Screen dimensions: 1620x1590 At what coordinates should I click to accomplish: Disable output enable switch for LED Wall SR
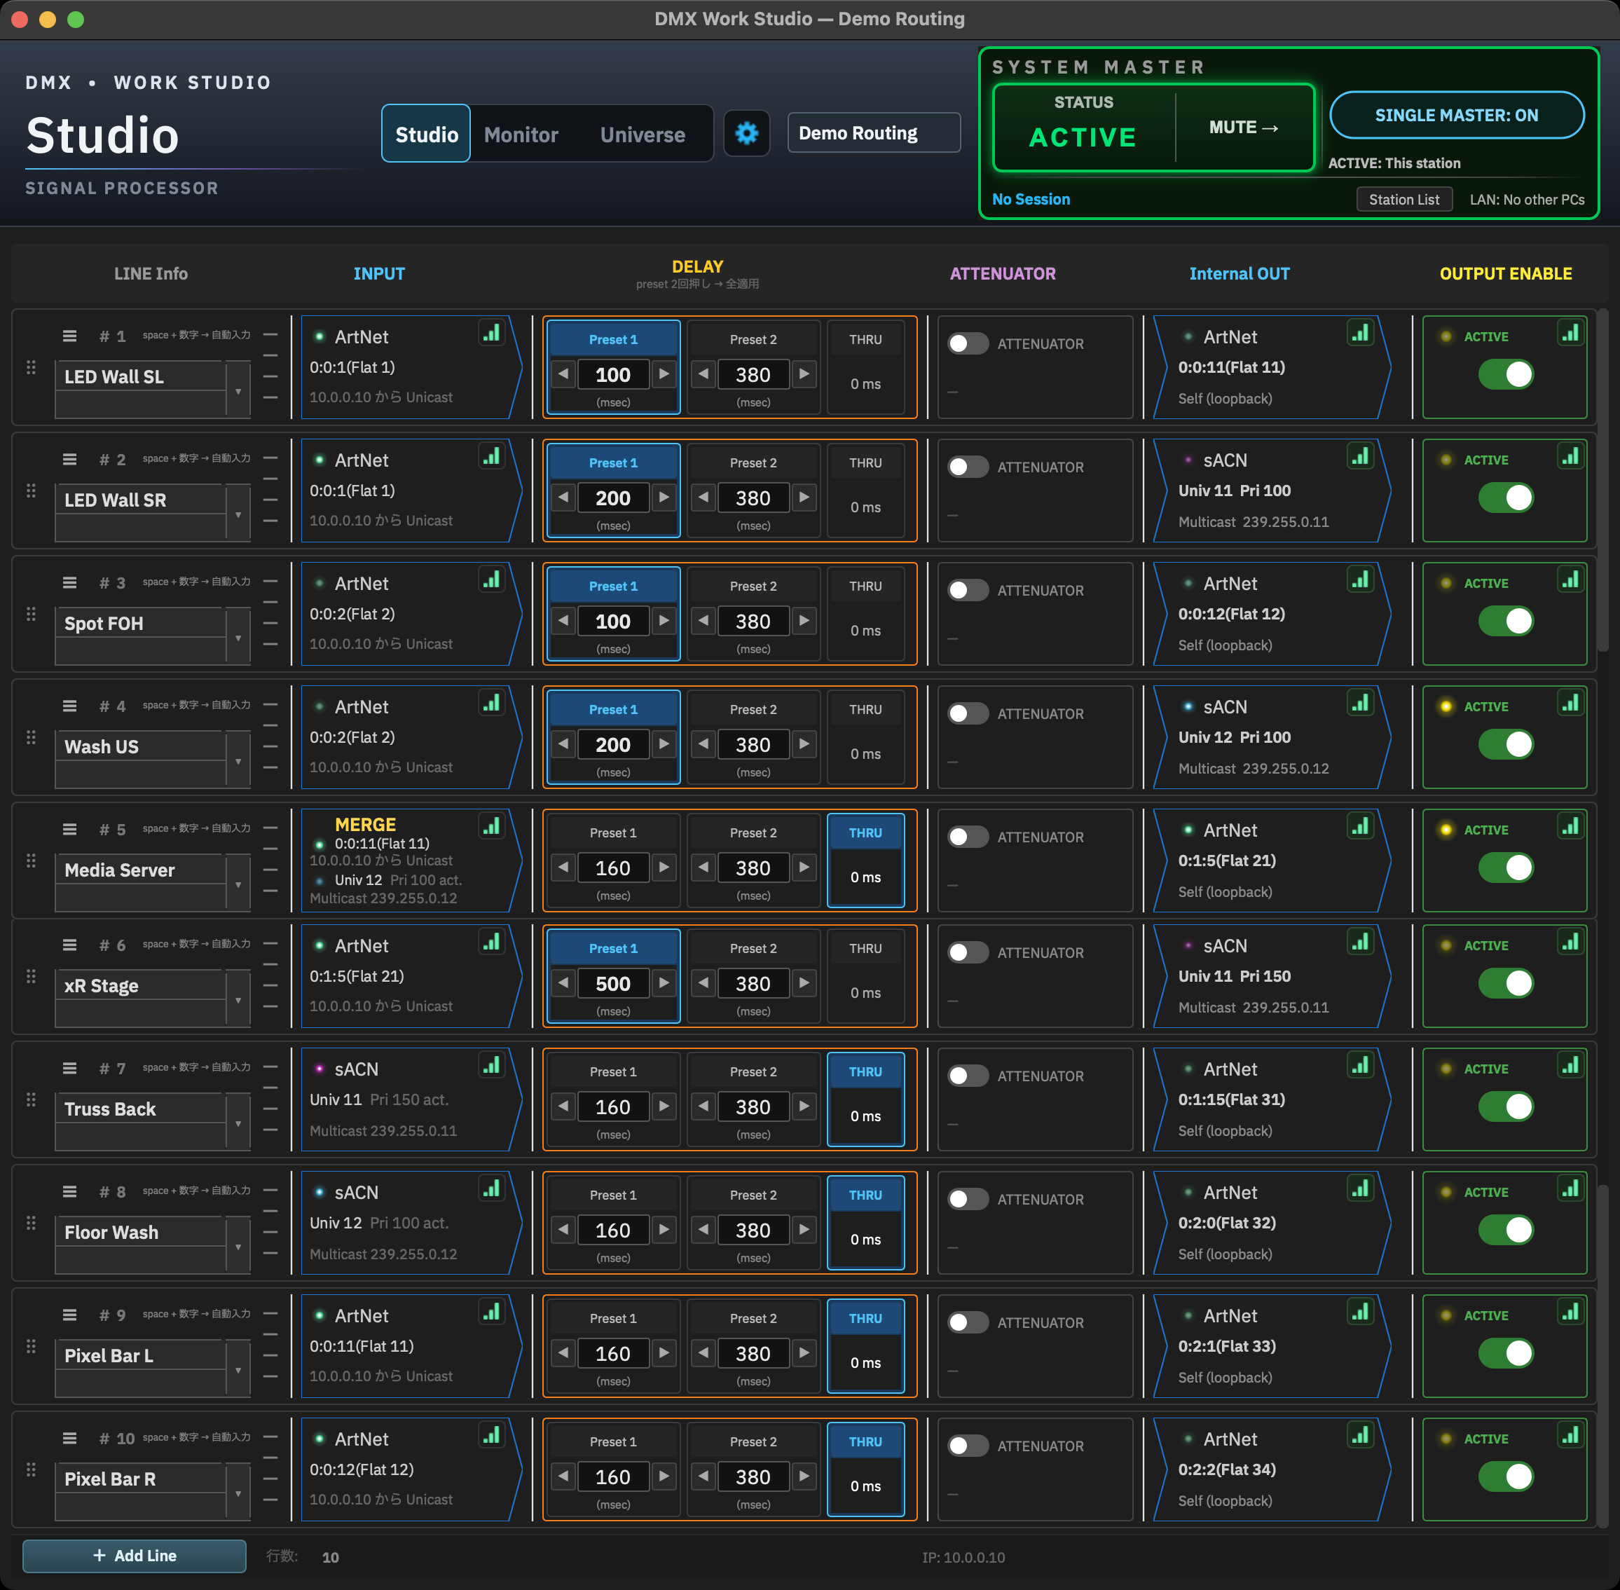[x=1506, y=498]
